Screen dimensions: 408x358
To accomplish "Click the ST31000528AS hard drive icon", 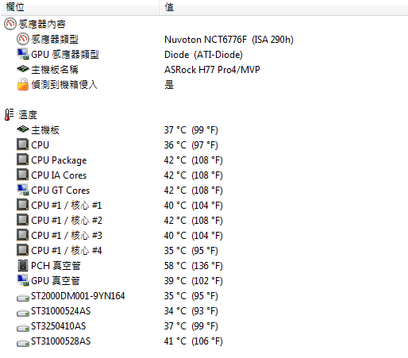I will coord(23,343).
